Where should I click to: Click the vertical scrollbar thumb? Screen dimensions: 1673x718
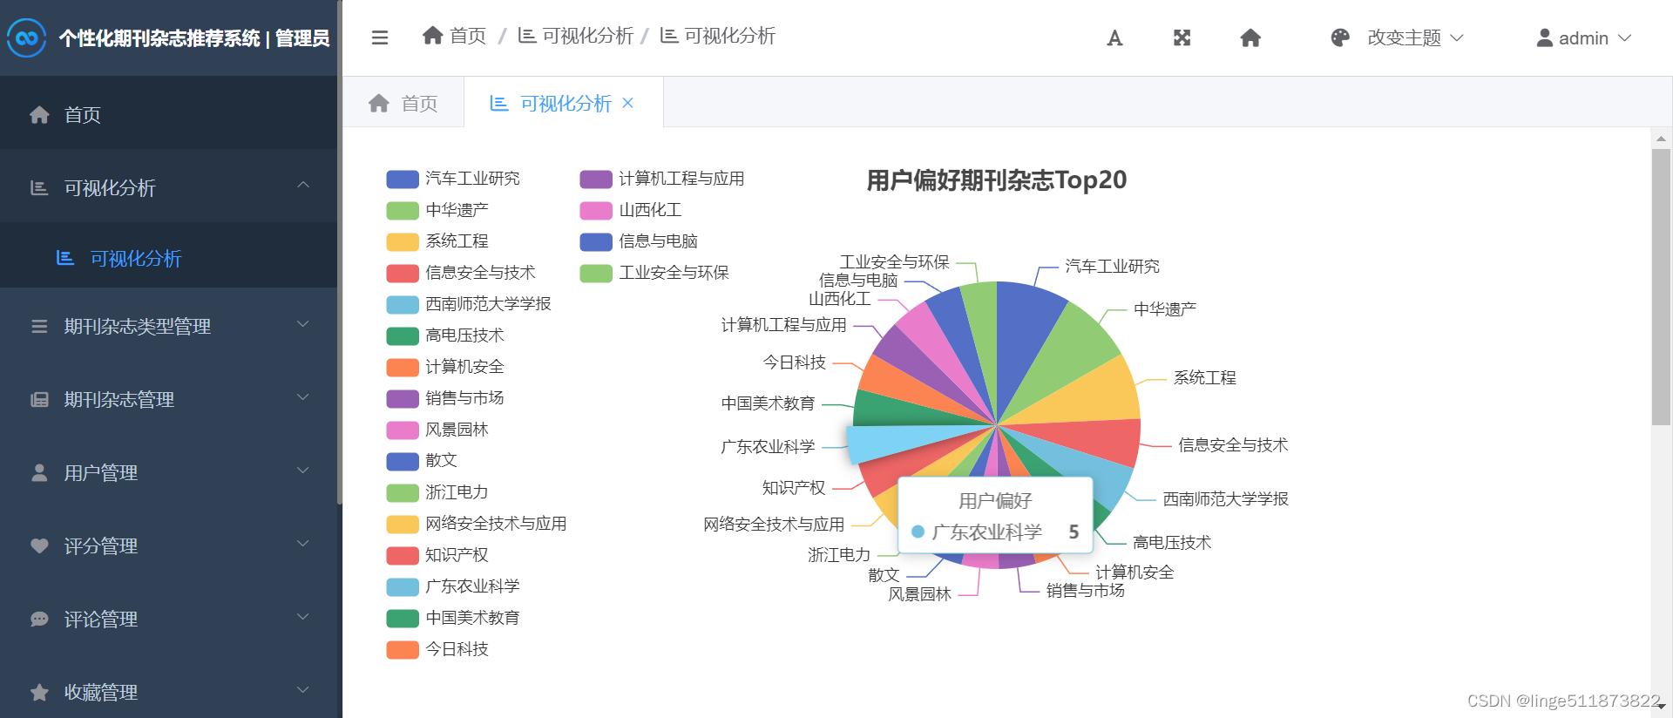click(1661, 288)
